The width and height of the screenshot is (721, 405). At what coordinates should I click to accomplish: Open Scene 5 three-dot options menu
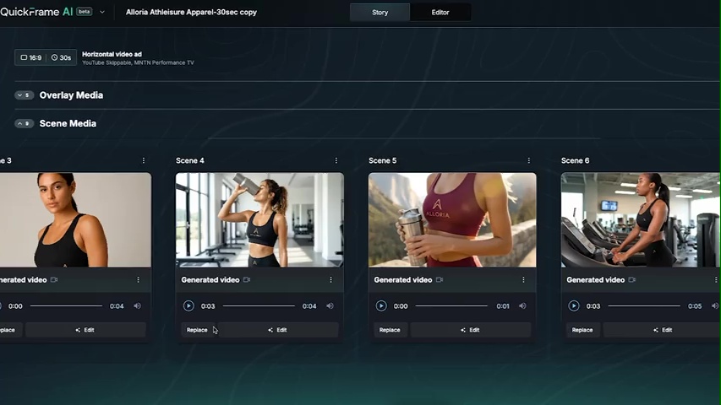point(529,160)
